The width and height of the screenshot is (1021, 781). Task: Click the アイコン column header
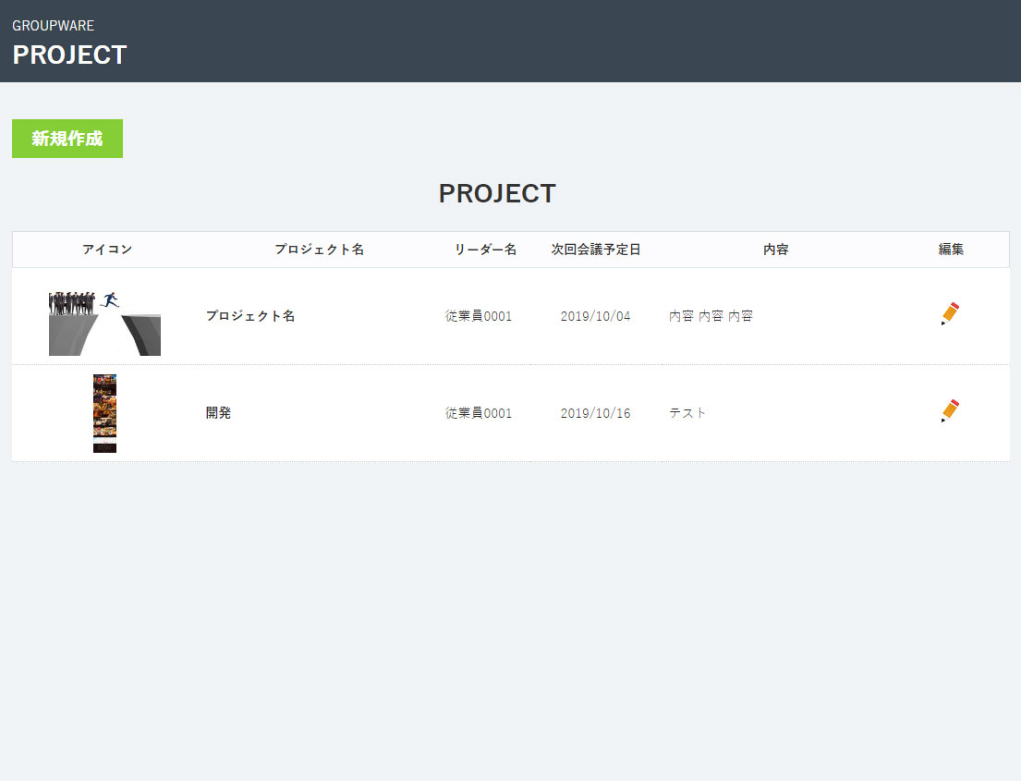pos(107,250)
